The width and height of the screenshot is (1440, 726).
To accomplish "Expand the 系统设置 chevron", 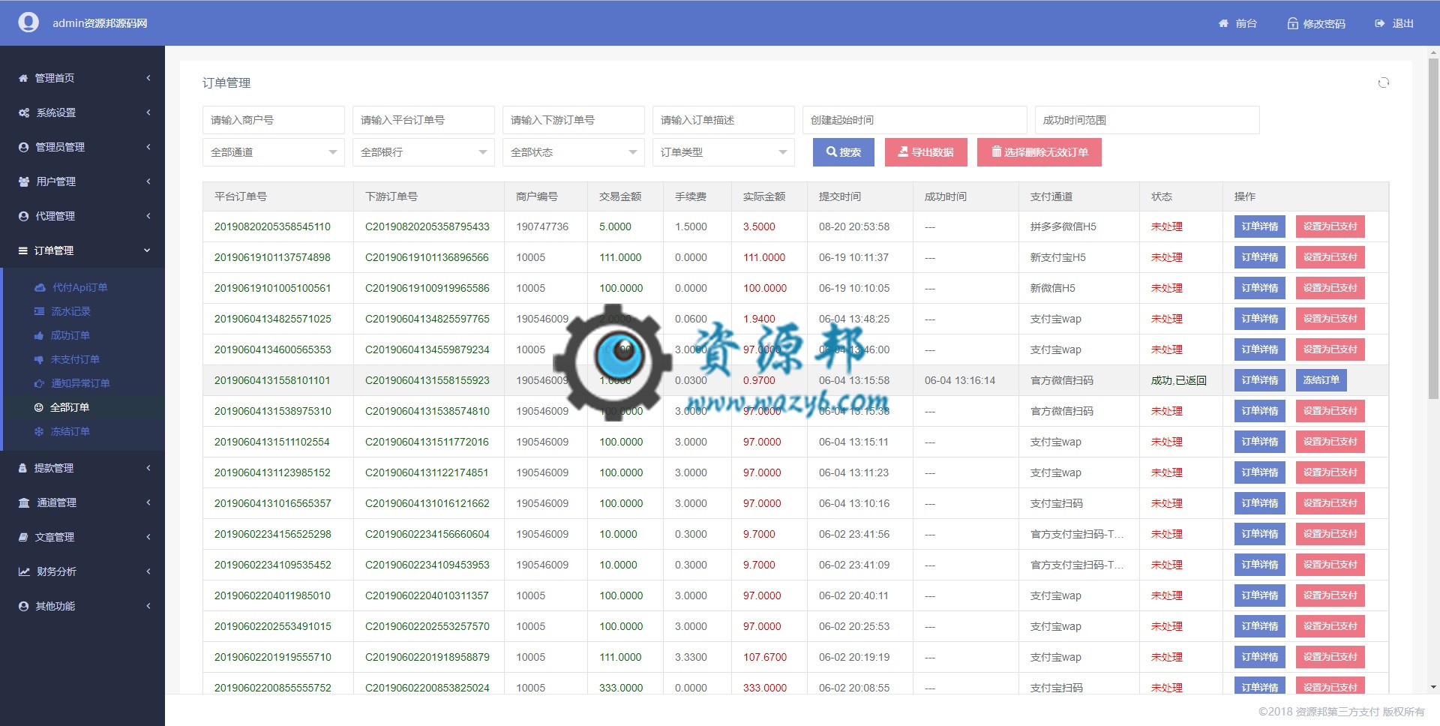I will tap(148, 112).
